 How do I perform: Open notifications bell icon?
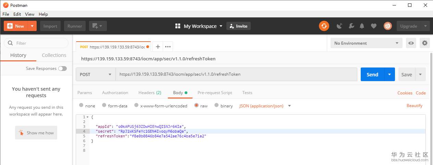[362, 26]
